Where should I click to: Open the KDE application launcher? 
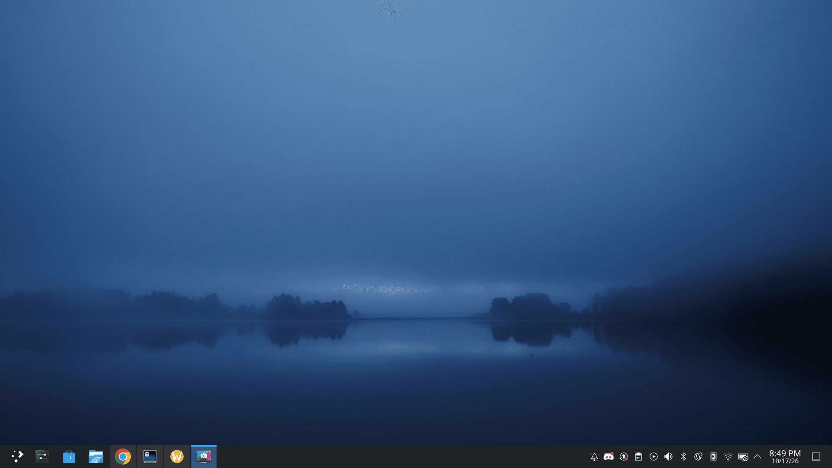coord(17,456)
